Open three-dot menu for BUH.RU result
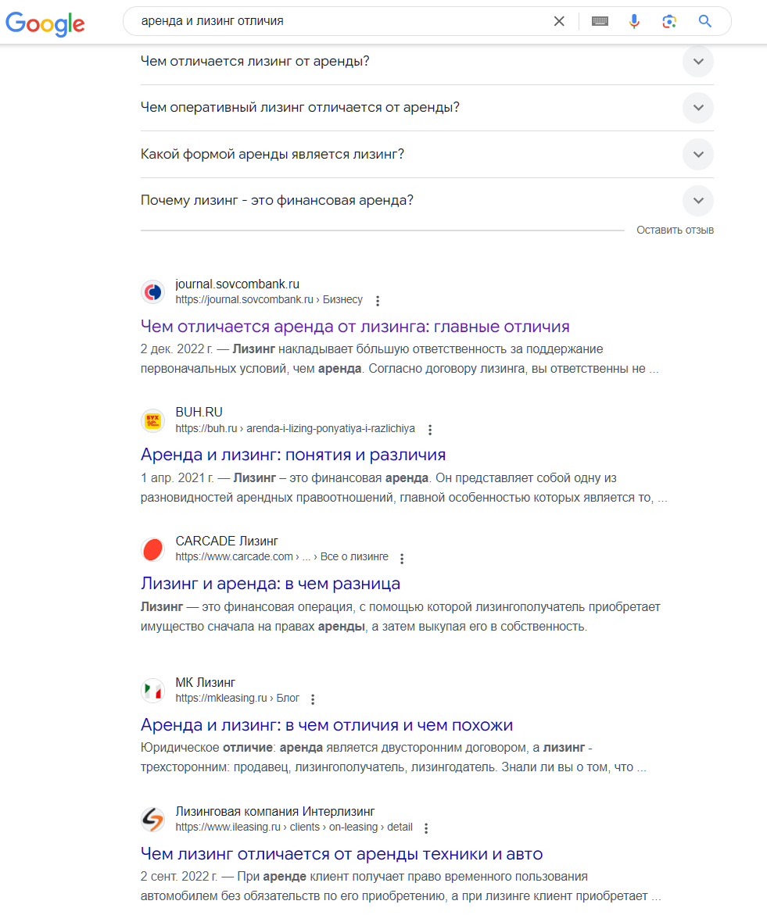The image size is (767, 915). [x=430, y=429]
